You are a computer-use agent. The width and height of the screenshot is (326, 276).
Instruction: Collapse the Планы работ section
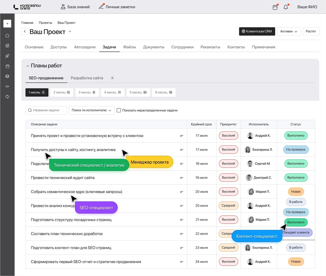point(28,66)
